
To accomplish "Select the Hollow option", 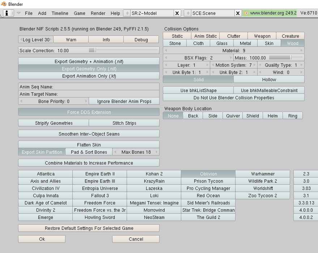I will (x=269, y=79).
